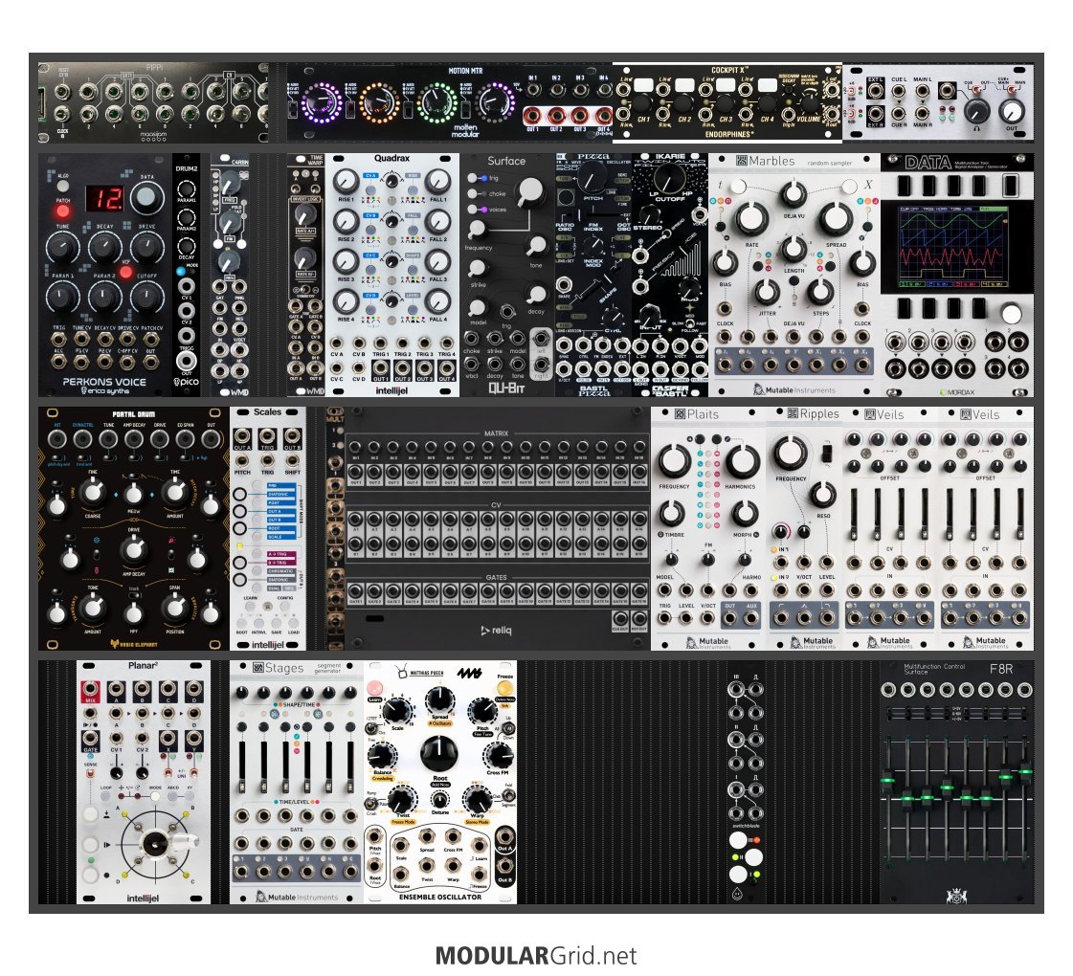Click the F8R label on the fader module
The image size is (1073, 976).
[x=1001, y=669]
